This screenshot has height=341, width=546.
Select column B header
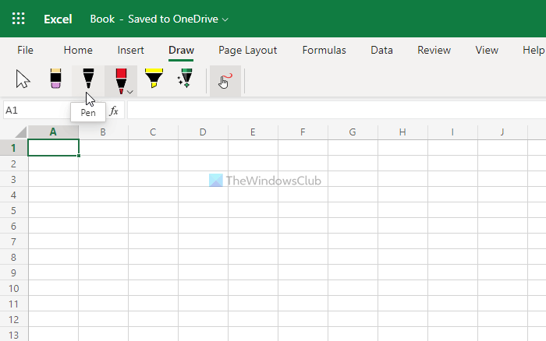pos(103,132)
